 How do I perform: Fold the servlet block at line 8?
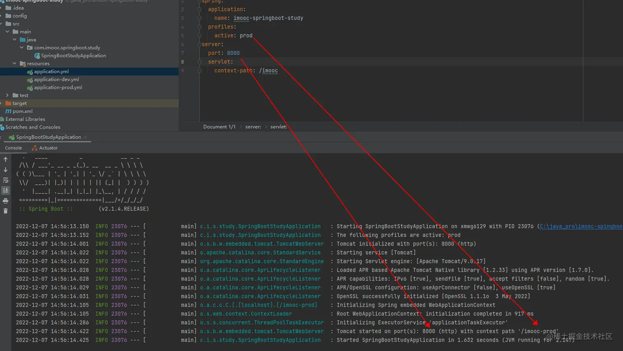pyautogui.click(x=199, y=62)
